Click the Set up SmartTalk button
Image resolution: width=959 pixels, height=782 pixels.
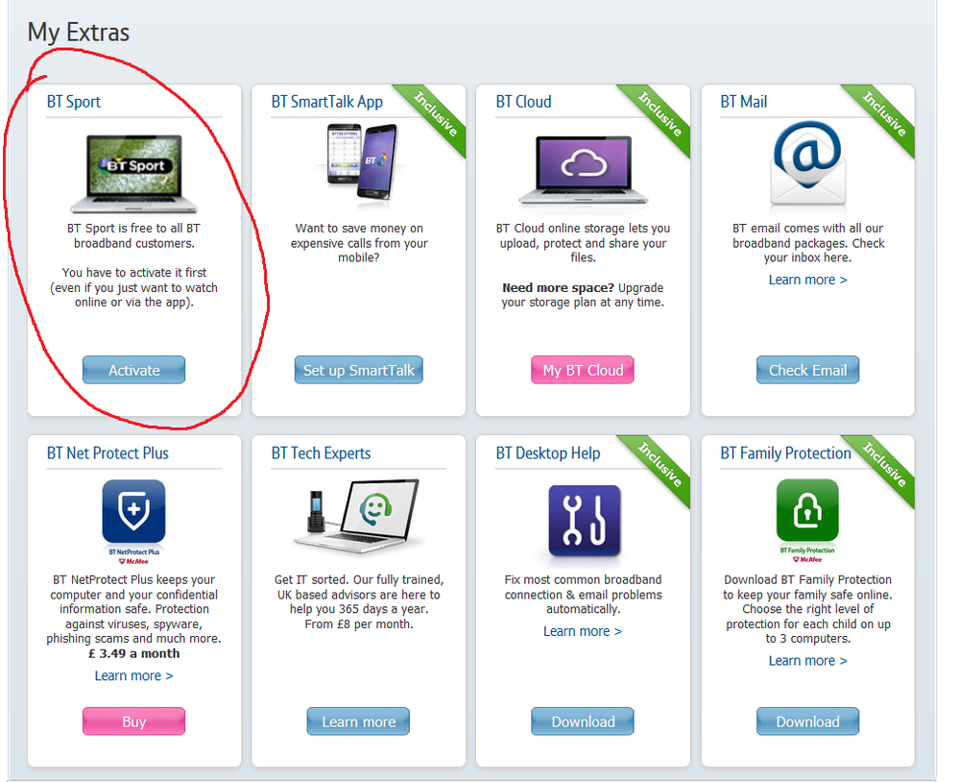click(x=358, y=370)
